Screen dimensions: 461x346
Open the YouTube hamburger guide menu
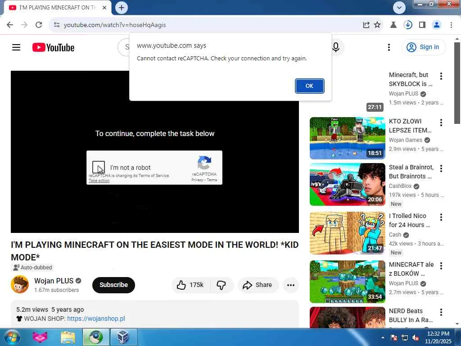pos(16,47)
